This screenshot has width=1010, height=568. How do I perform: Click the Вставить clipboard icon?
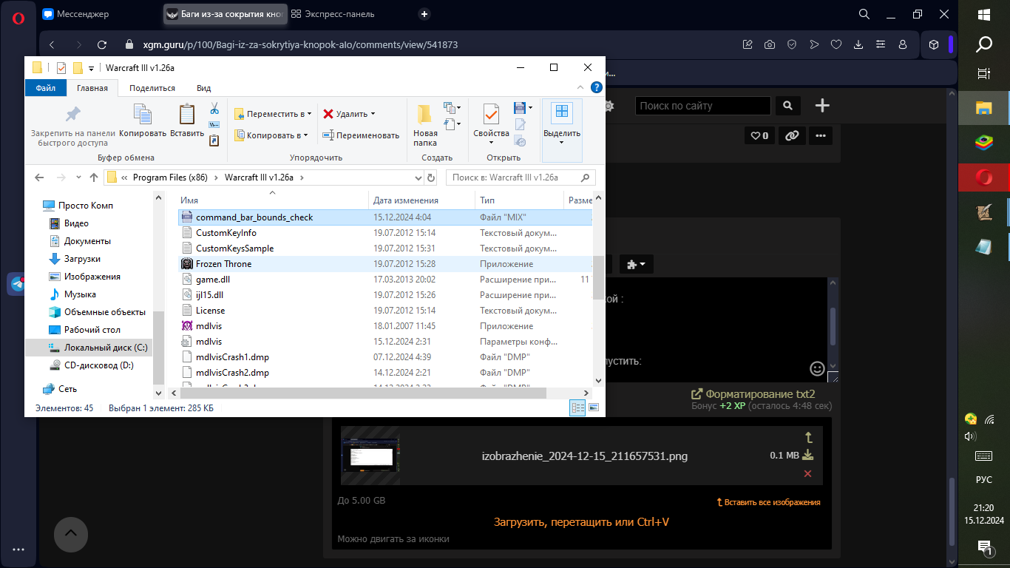(x=187, y=121)
